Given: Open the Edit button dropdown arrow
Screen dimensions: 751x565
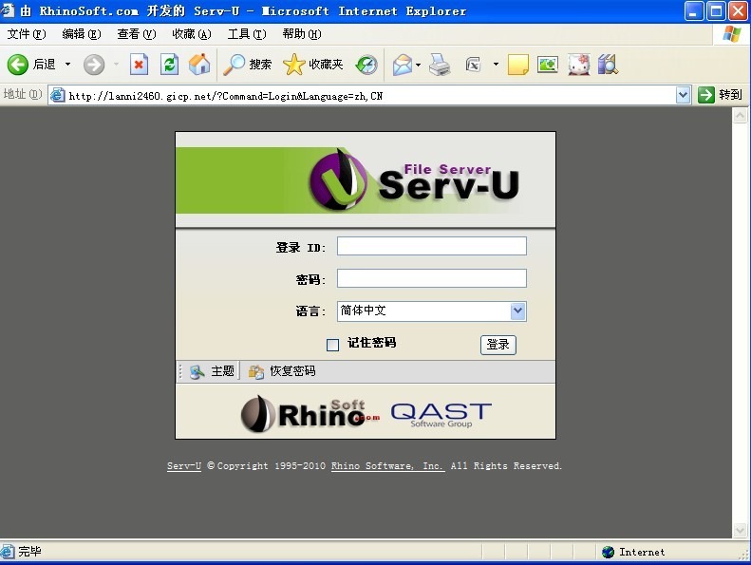Looking at the screenshot, I should pyautogui.click(x=496, y=65).
